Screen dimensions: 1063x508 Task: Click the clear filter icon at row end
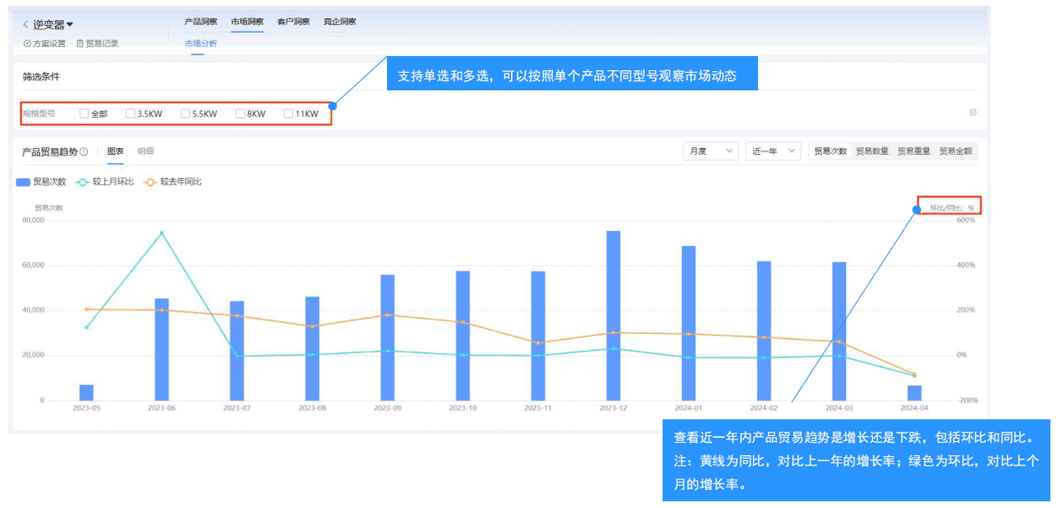point(973,111)
